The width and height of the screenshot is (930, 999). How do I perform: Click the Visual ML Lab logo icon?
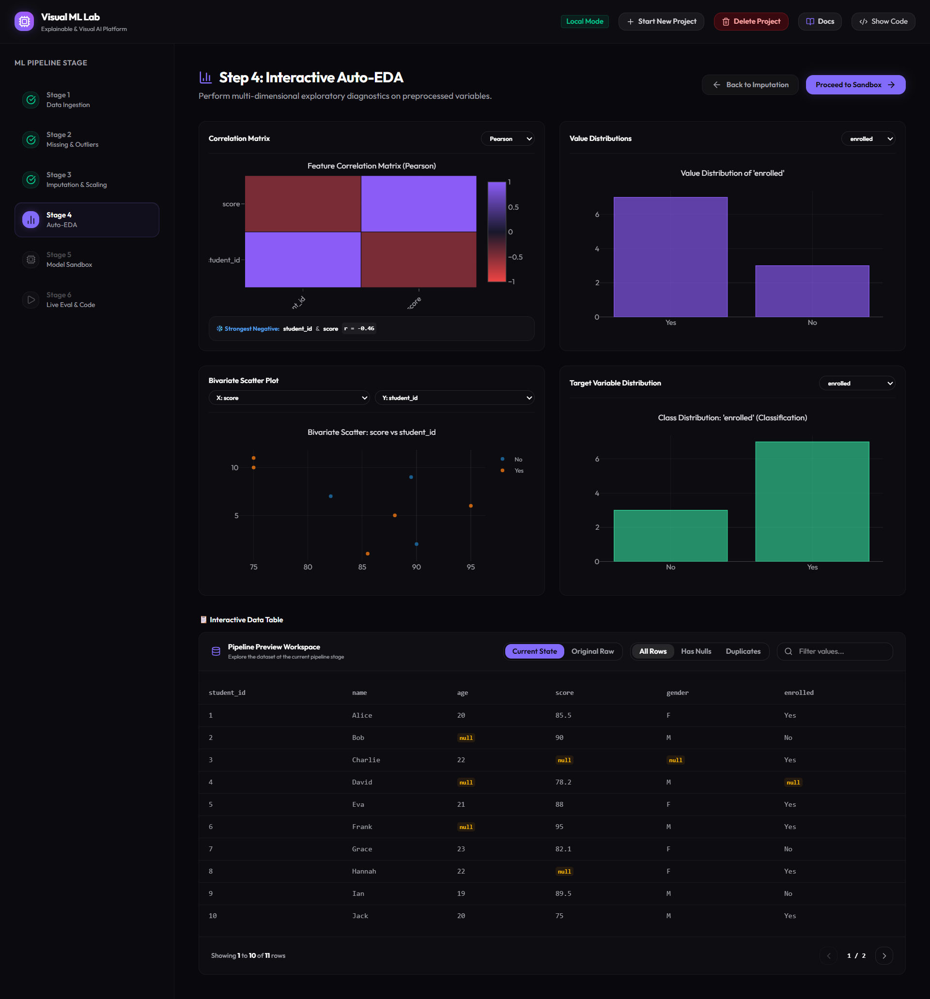(24, 22)
